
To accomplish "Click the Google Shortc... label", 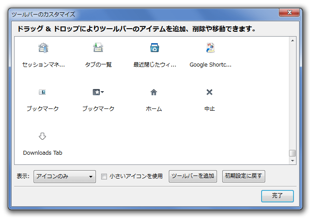I will pos(210,65).
